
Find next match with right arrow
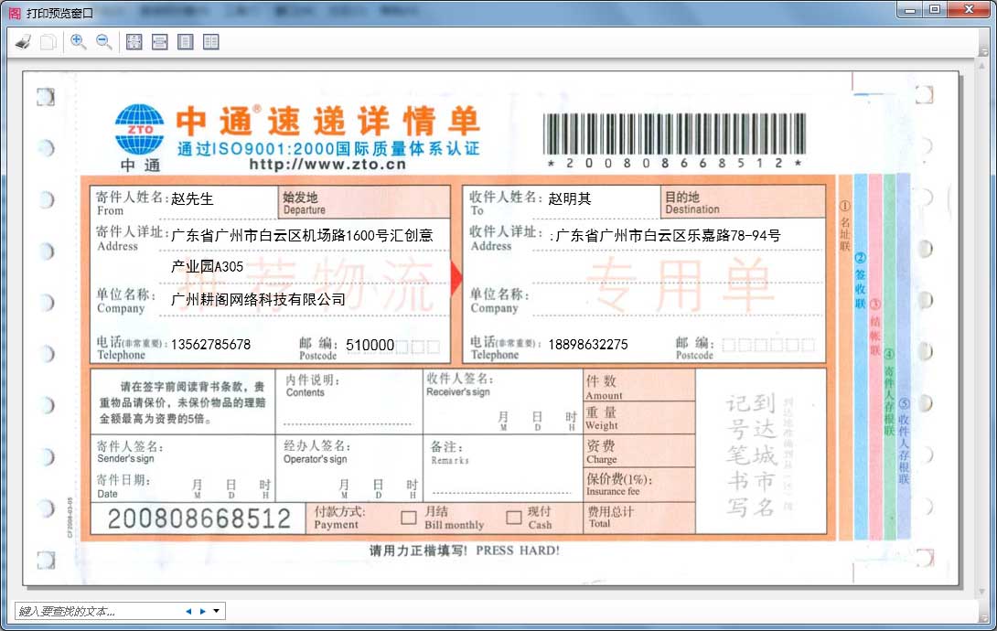point(203,611)
